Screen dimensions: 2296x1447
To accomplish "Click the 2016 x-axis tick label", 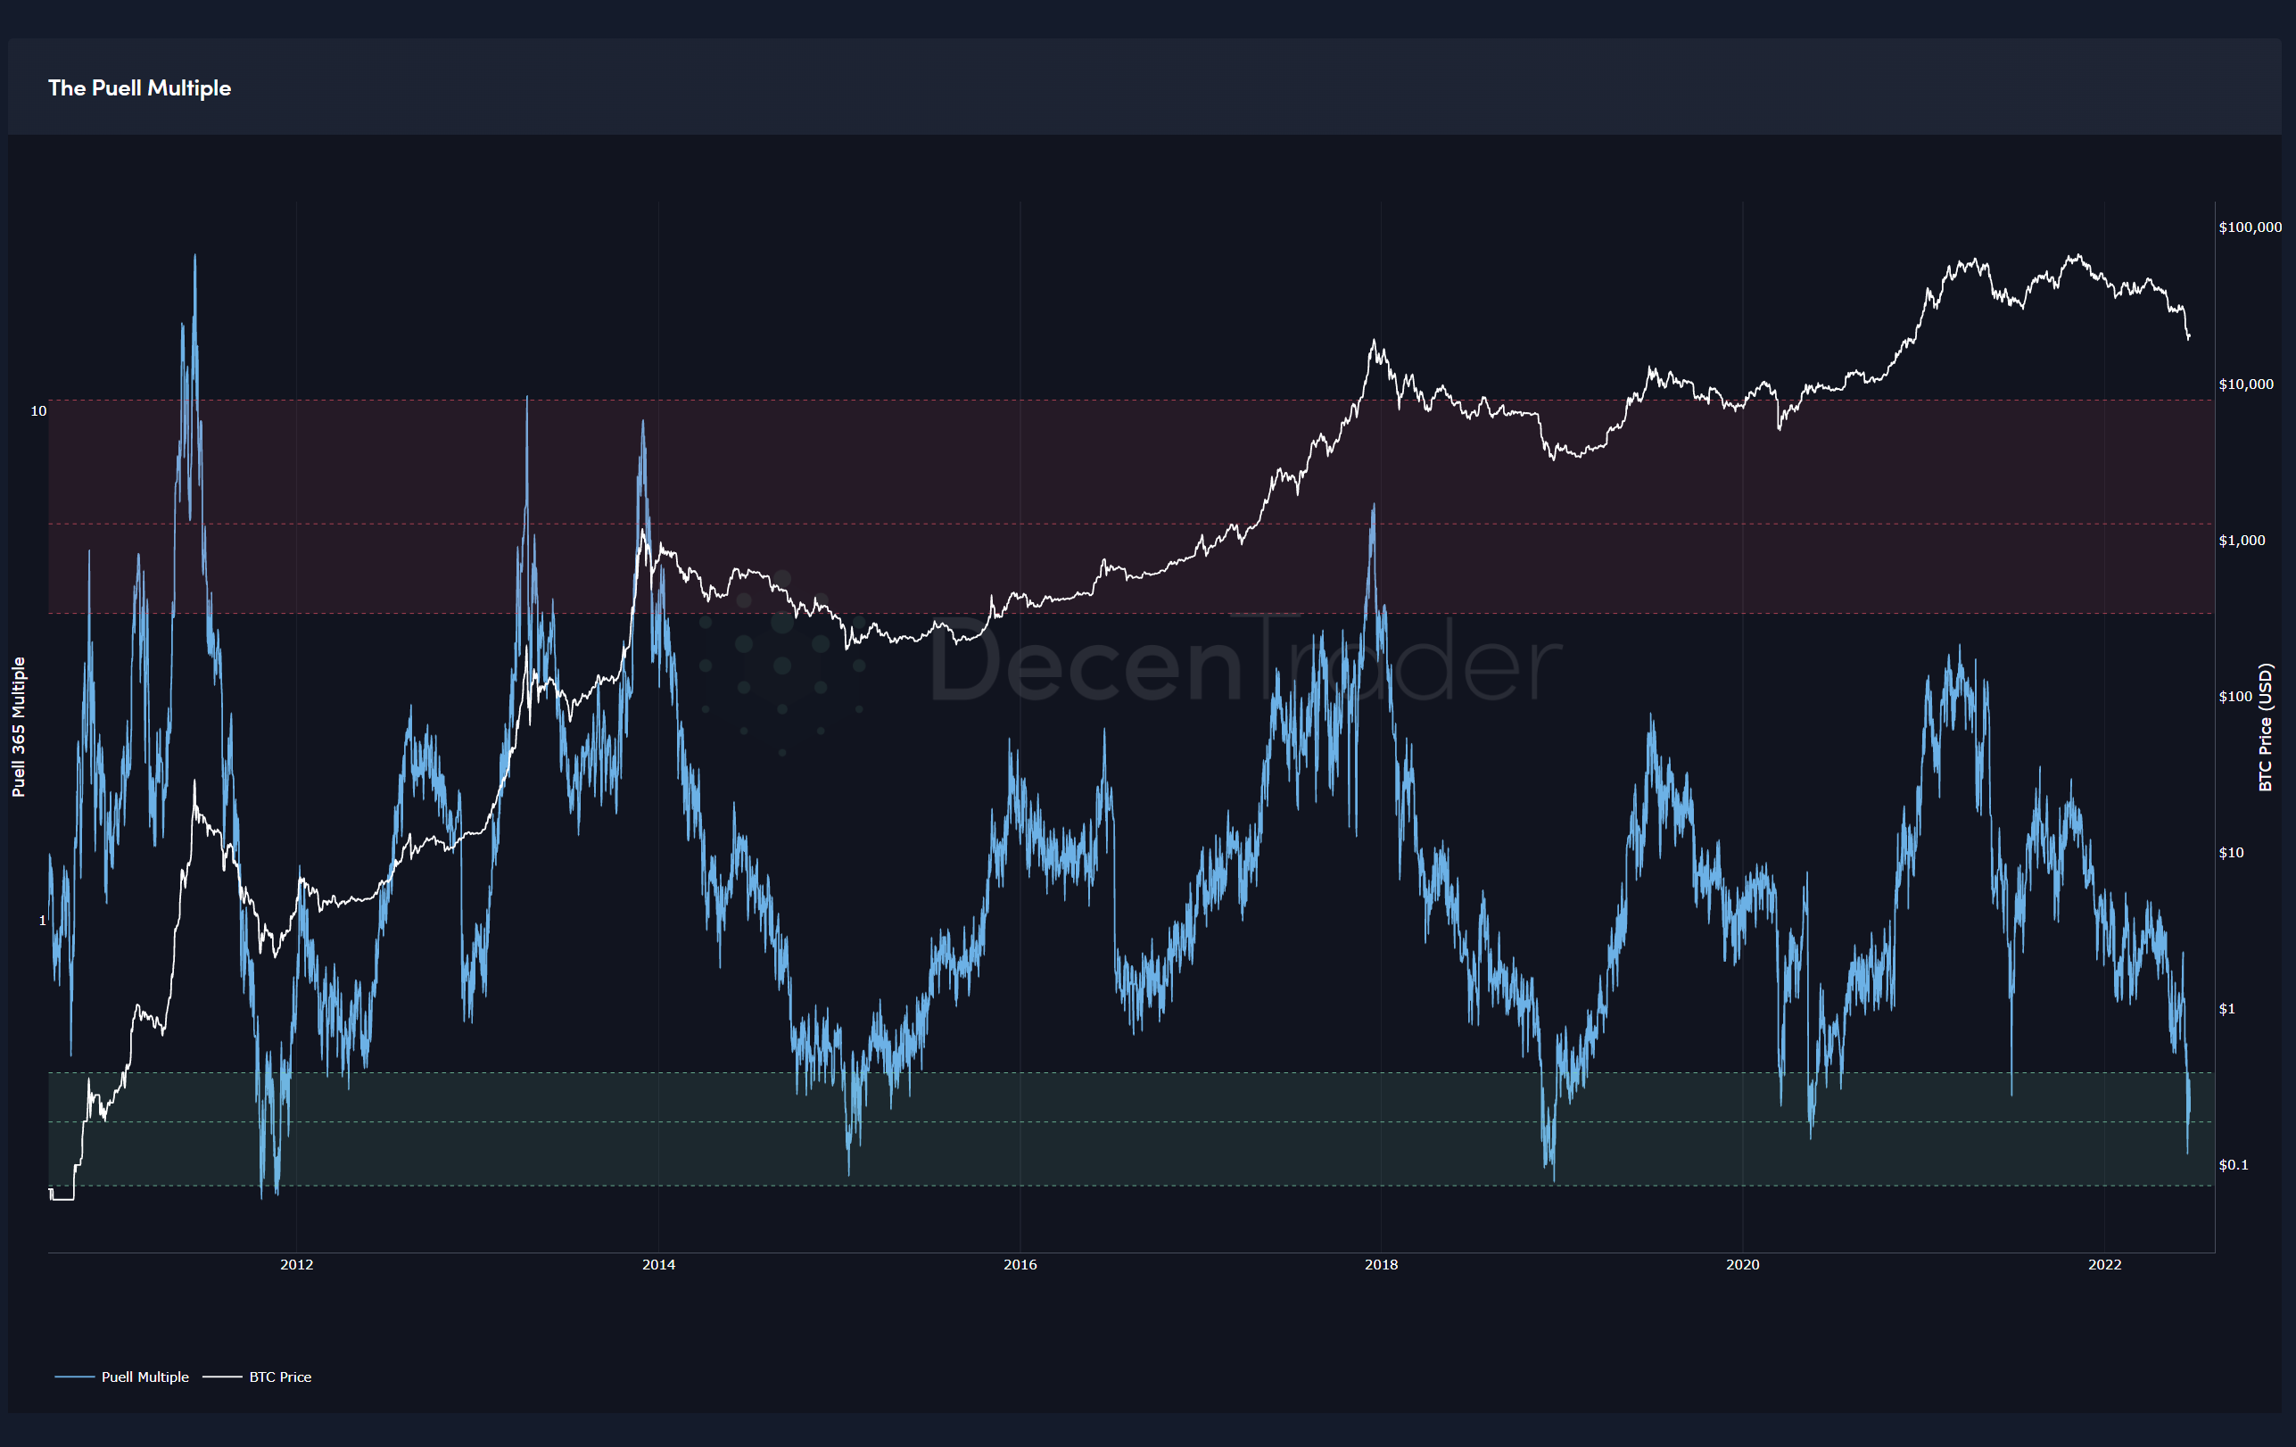I will coord(1020,1264).
